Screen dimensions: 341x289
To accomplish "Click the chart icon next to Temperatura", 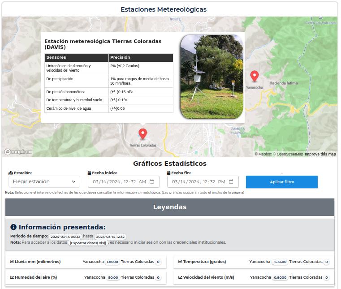I will (x=180, y=262).
